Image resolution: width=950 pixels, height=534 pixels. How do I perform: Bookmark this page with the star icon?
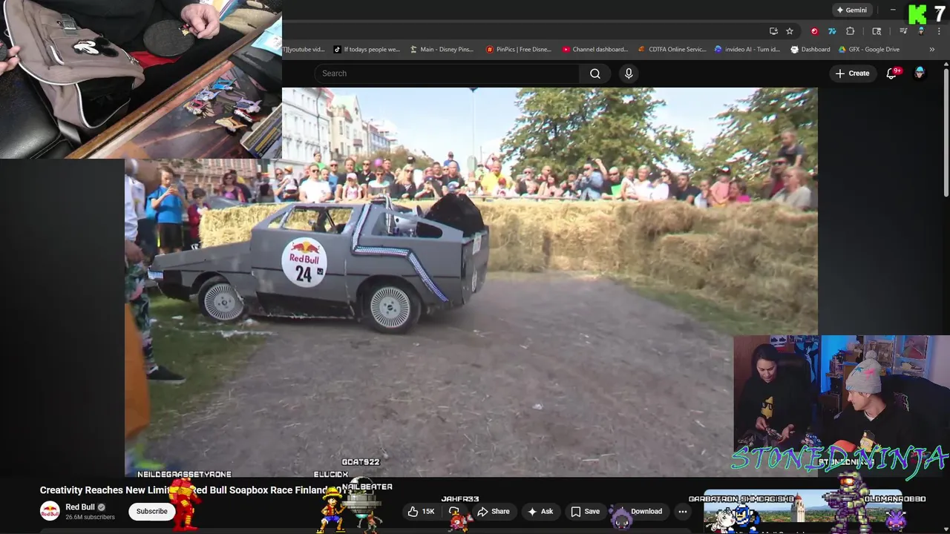pyautogui.click(x=790, y=31)
